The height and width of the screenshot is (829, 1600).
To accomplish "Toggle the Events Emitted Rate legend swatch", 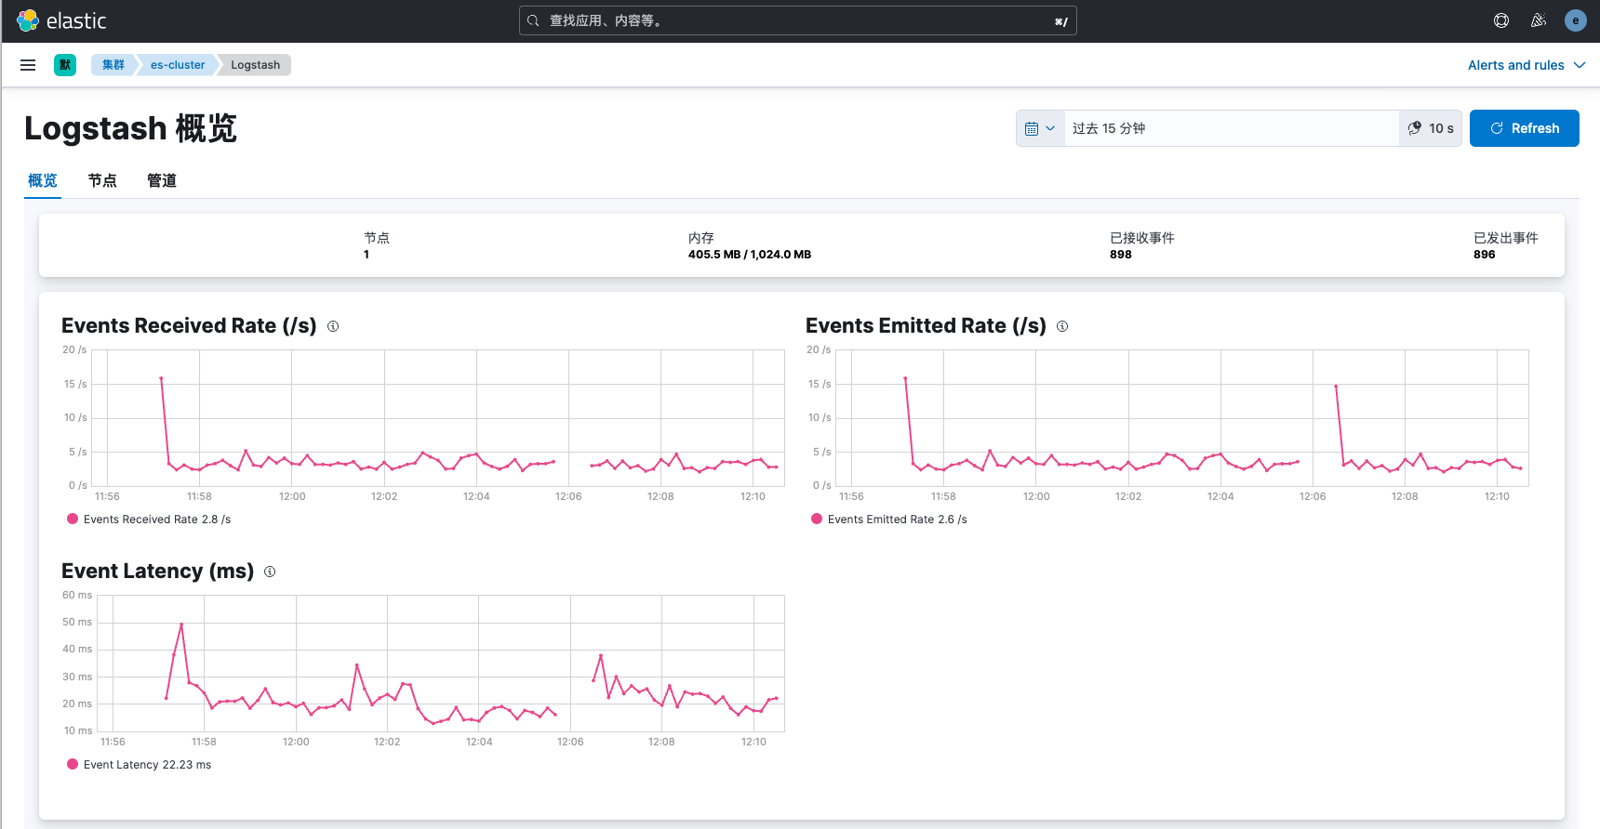I will (x=817, y=520).
